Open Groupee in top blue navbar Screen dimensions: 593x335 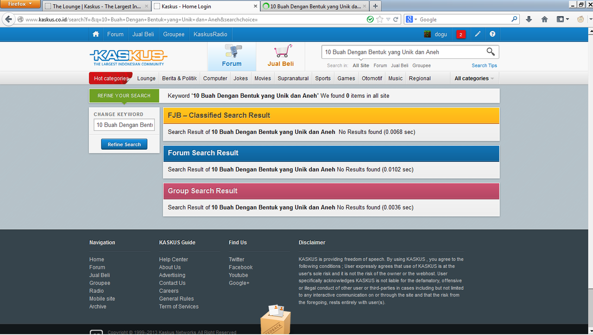[x=174, y=34]
